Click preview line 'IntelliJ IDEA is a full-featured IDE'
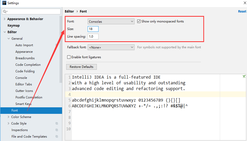This screenshot has height=141, width=247. (x=116, y=77)
